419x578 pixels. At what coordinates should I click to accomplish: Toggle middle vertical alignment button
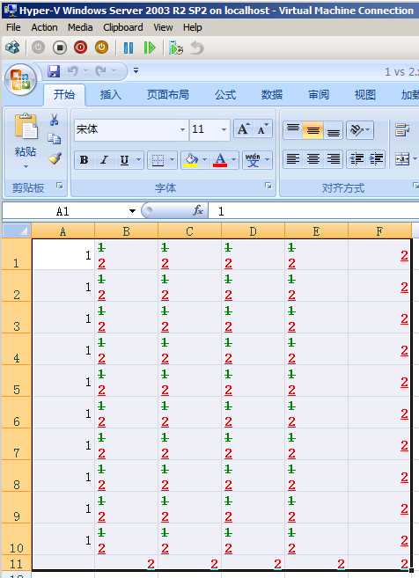click(312, 130)
